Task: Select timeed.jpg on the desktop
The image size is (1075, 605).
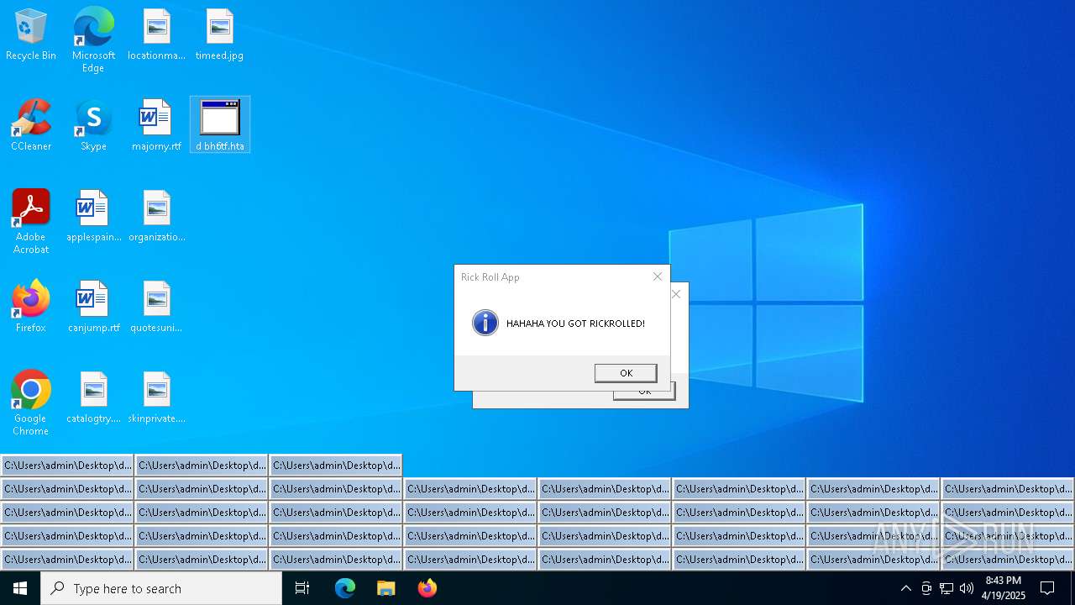Action: tap(219, 35)
